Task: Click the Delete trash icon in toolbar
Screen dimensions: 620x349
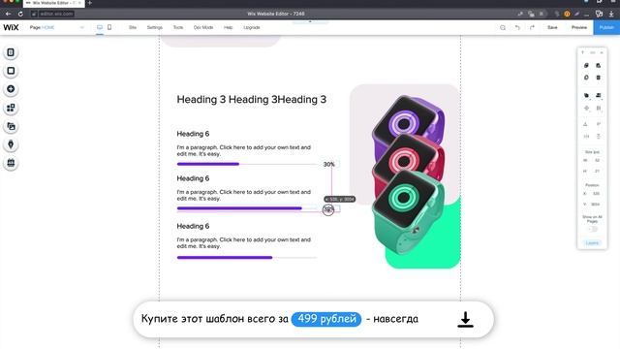Action: [599, 78]
